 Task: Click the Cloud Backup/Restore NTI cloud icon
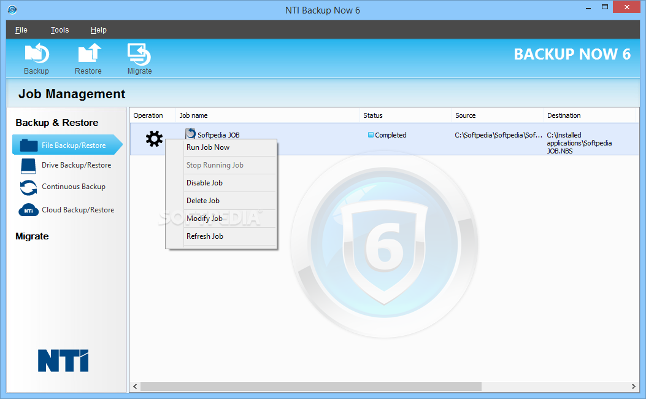(28, 210)
